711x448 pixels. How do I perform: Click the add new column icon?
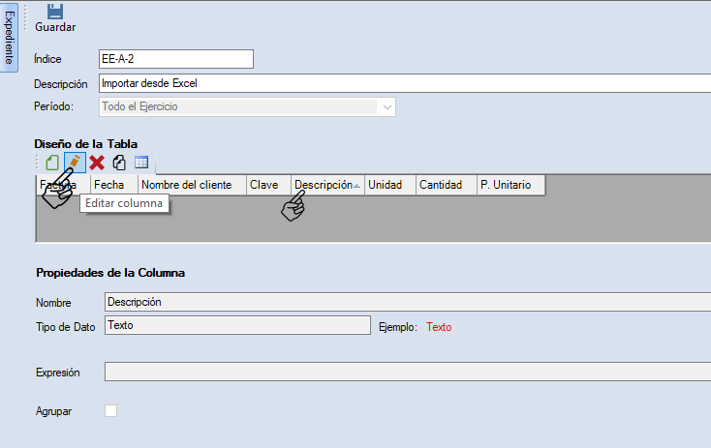click(52, 163)
